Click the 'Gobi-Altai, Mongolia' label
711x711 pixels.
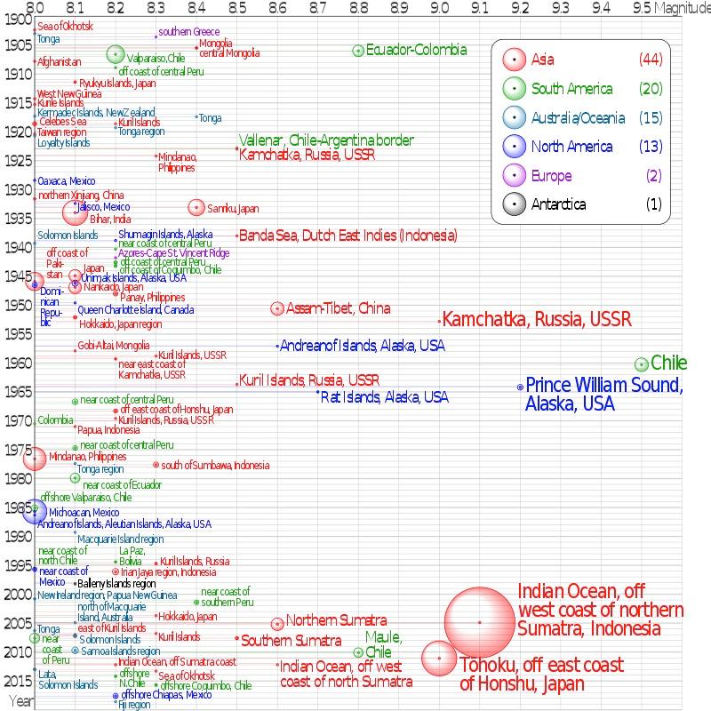(114, 346)
